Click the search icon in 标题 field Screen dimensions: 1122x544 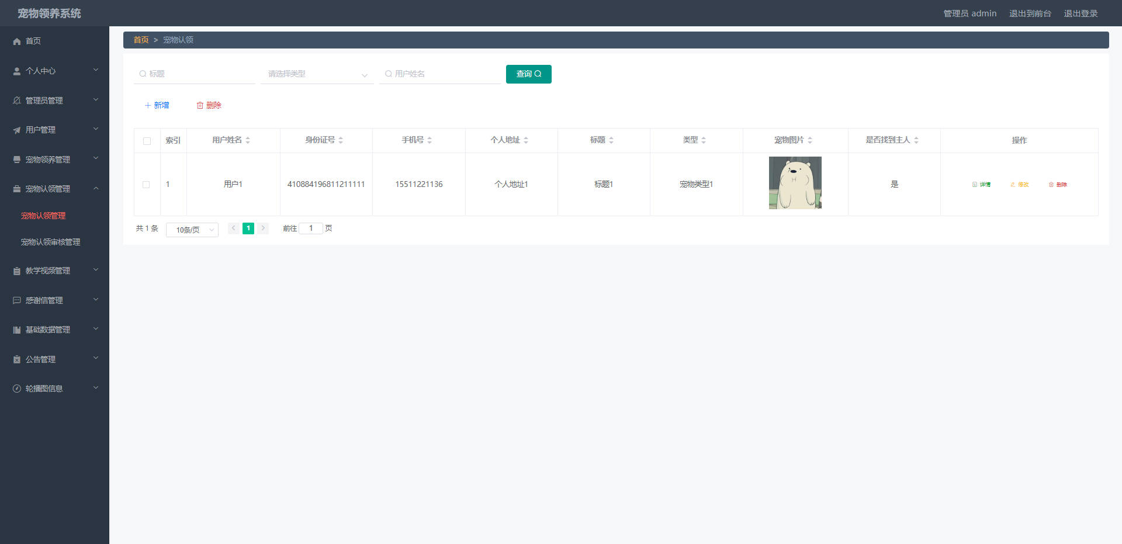click(x=143, y=74)
